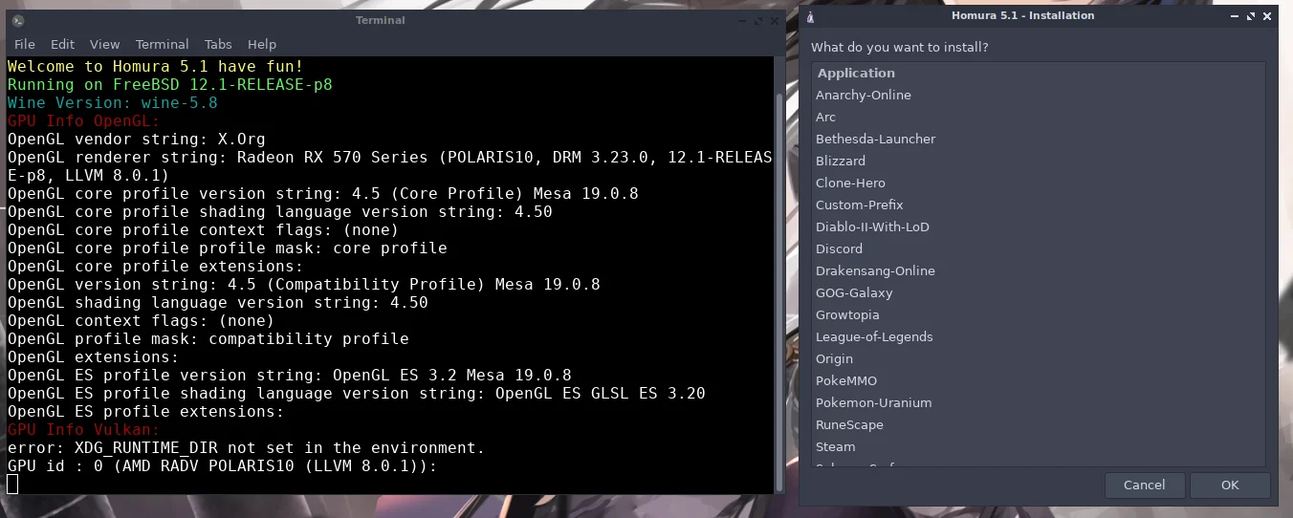Select Custom-Prefix entry
1293x518 pixels.
click(1039, 205)
